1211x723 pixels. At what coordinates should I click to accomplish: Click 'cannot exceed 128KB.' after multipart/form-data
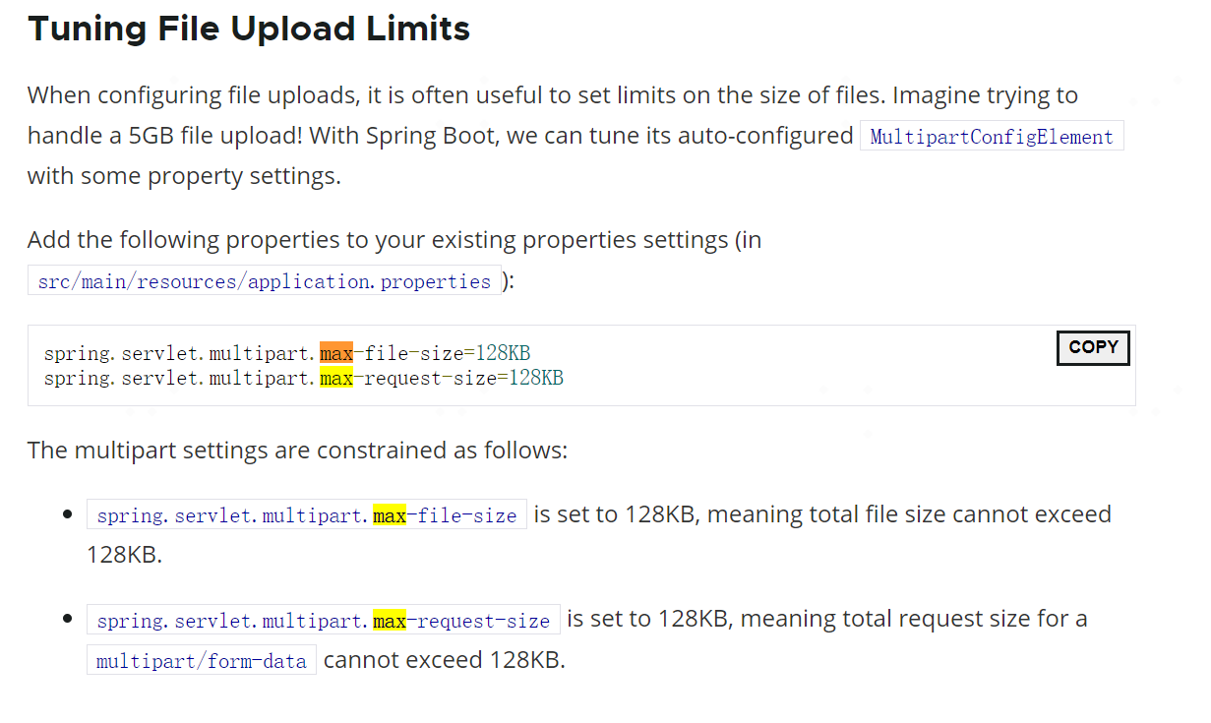[x=444, y=660]
